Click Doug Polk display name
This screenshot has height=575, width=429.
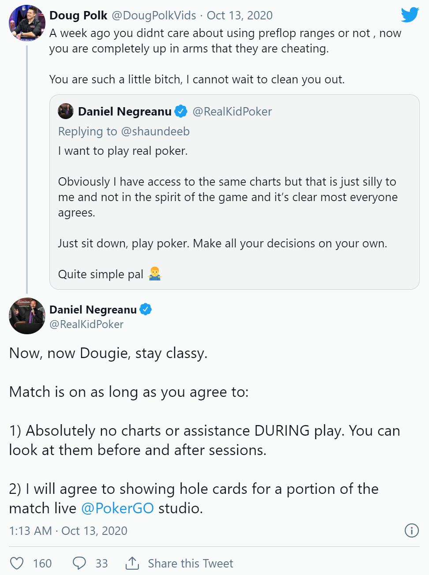click(78, 15)
